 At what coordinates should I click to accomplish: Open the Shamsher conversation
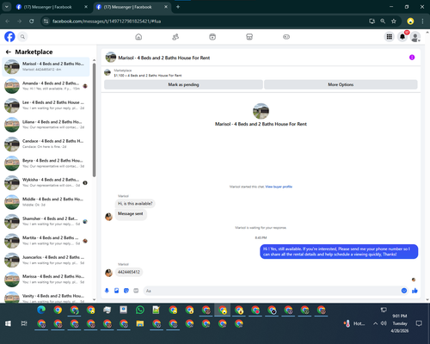coord(46,221)
